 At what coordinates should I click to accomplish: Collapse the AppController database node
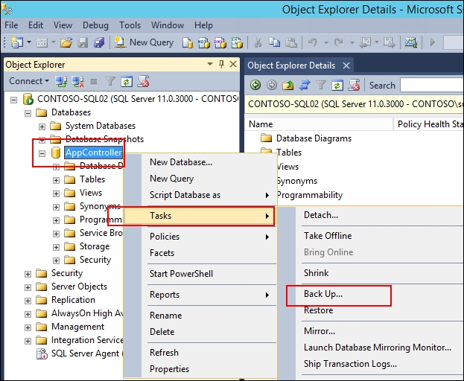coord(42,153)
